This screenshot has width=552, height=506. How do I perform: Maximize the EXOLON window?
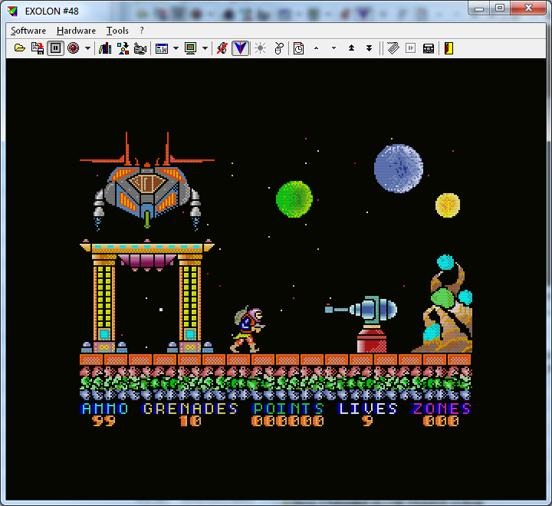click(500, 8)
